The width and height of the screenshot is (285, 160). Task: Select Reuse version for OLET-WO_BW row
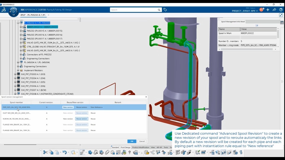[x=82, y=113]
